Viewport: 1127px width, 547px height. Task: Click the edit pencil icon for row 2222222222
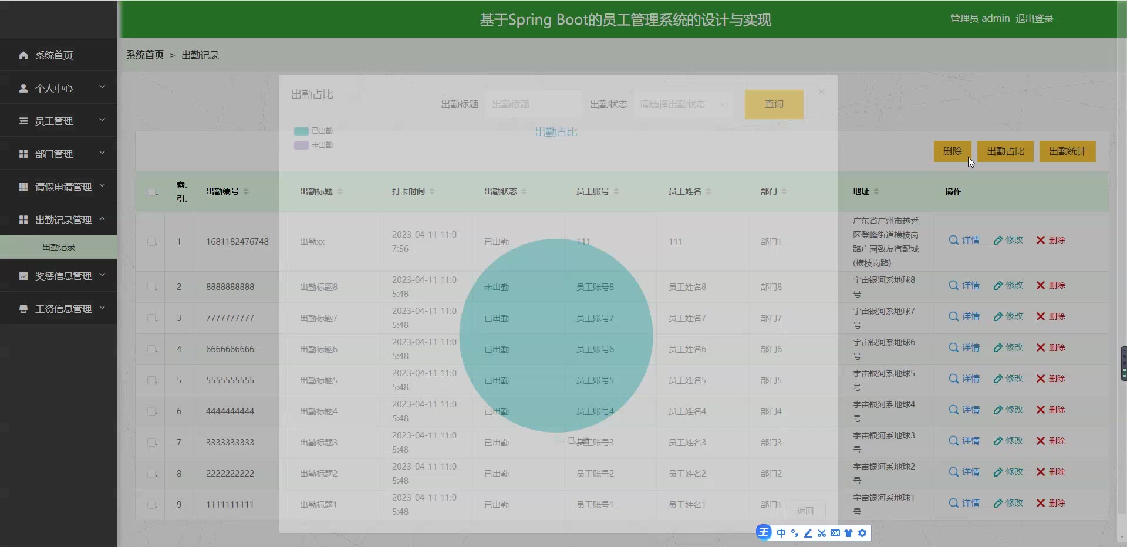[x=998, y=472]
